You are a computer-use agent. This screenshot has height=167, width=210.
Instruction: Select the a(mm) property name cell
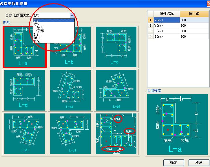pos(167,20)
